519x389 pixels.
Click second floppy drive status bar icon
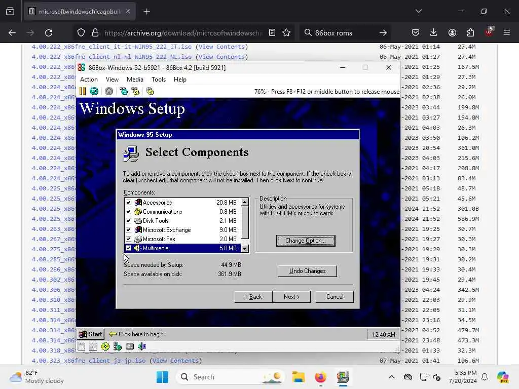(x=93, y=346)
